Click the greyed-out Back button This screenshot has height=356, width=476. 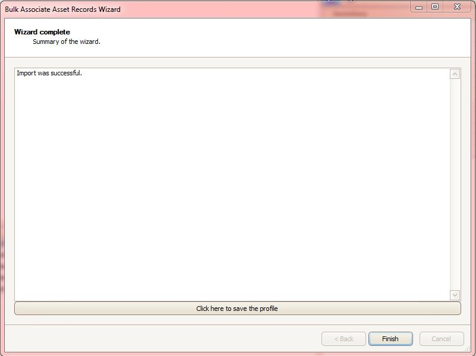coord(343,338)
